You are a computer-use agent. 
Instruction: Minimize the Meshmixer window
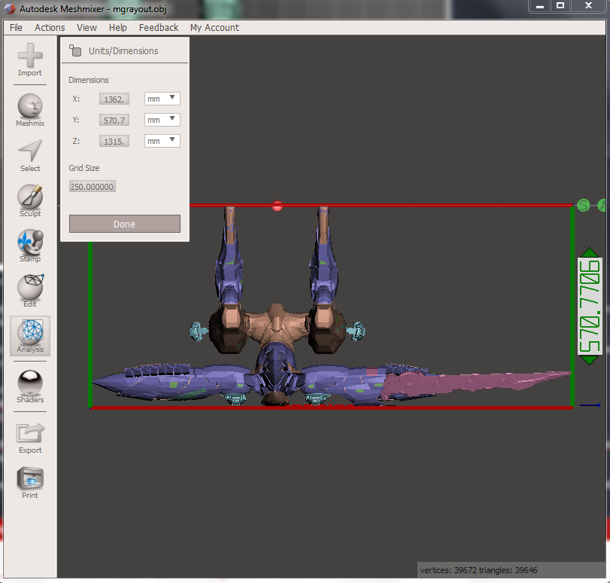click(539, 6)
